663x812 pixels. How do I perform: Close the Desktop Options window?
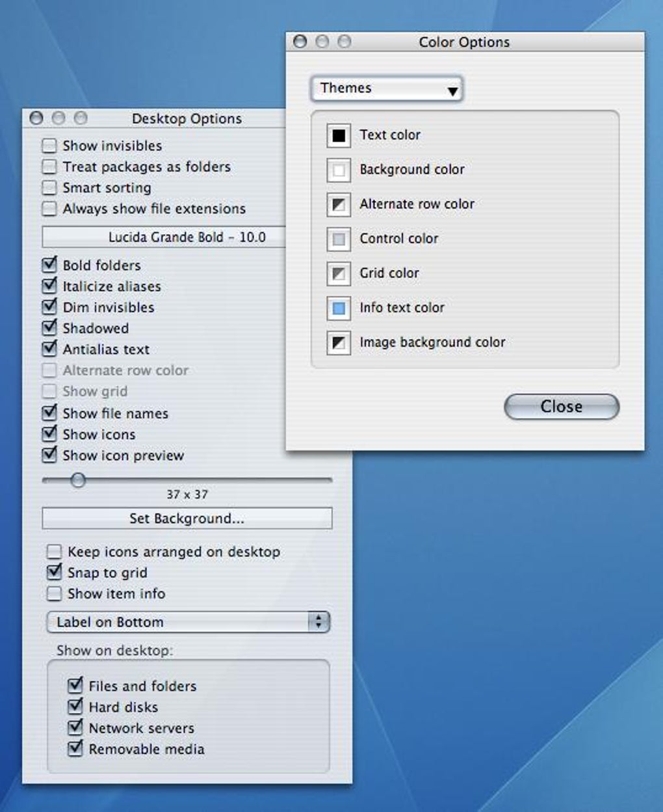36,118
